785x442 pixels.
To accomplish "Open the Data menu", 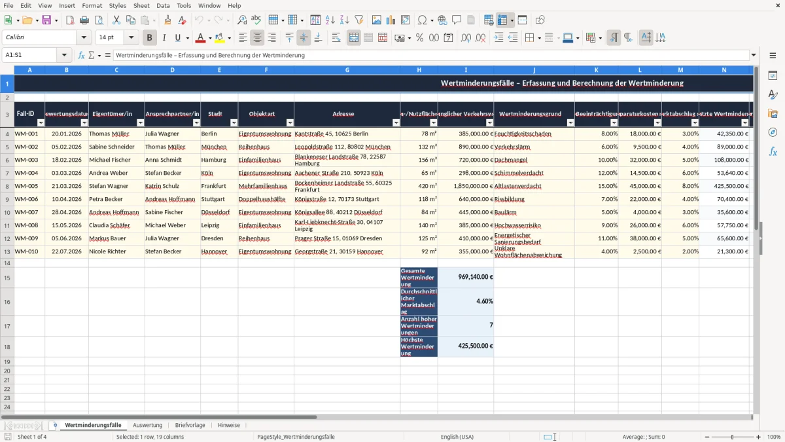I will coord(163,5).
